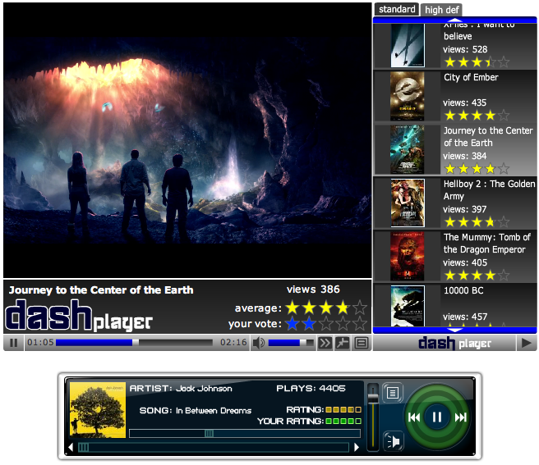Select the X Files poster thumbnail
Image resolution: width=539 pixels, height=465 pixels.
click(x=408, y=45)
